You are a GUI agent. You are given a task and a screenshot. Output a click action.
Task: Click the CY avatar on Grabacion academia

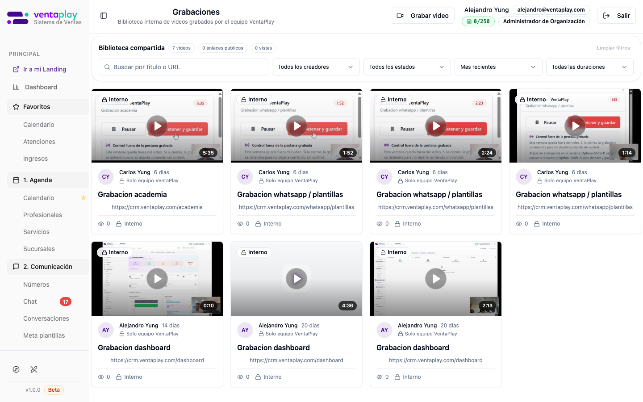pyautogui.click(x=106, y=177)
